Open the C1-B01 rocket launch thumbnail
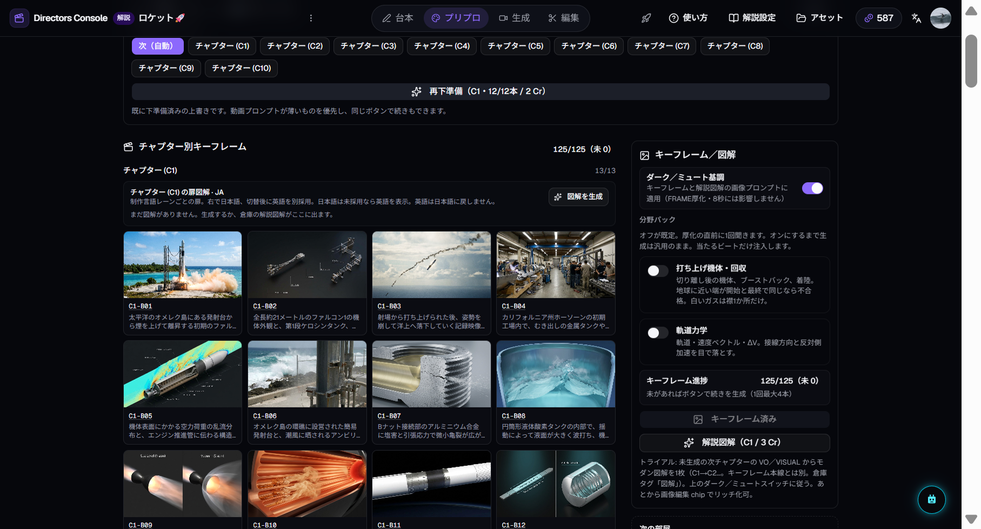Screen dimensions: 981x529 [x=183, y=265]
